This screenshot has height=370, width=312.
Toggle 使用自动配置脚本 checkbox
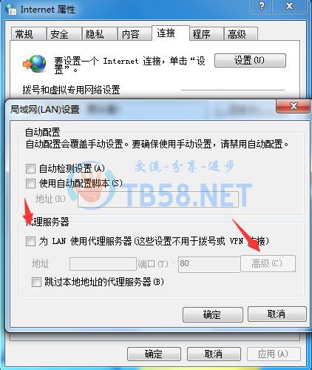tap(30, 183)
